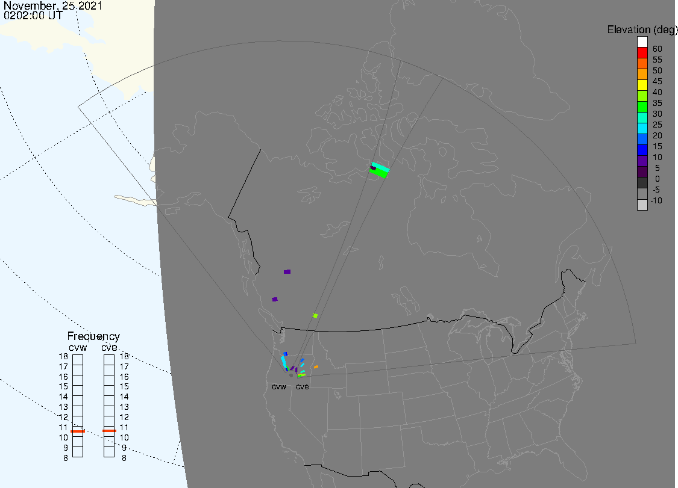The height and width of the screenshot is (488, 678).
Task: Click the green-cyan radar echo patch in Arctic
Action: 380,170
